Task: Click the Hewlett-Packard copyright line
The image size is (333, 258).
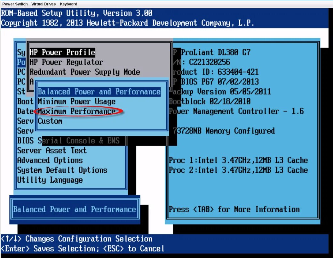Action: (x=127, y=23)
